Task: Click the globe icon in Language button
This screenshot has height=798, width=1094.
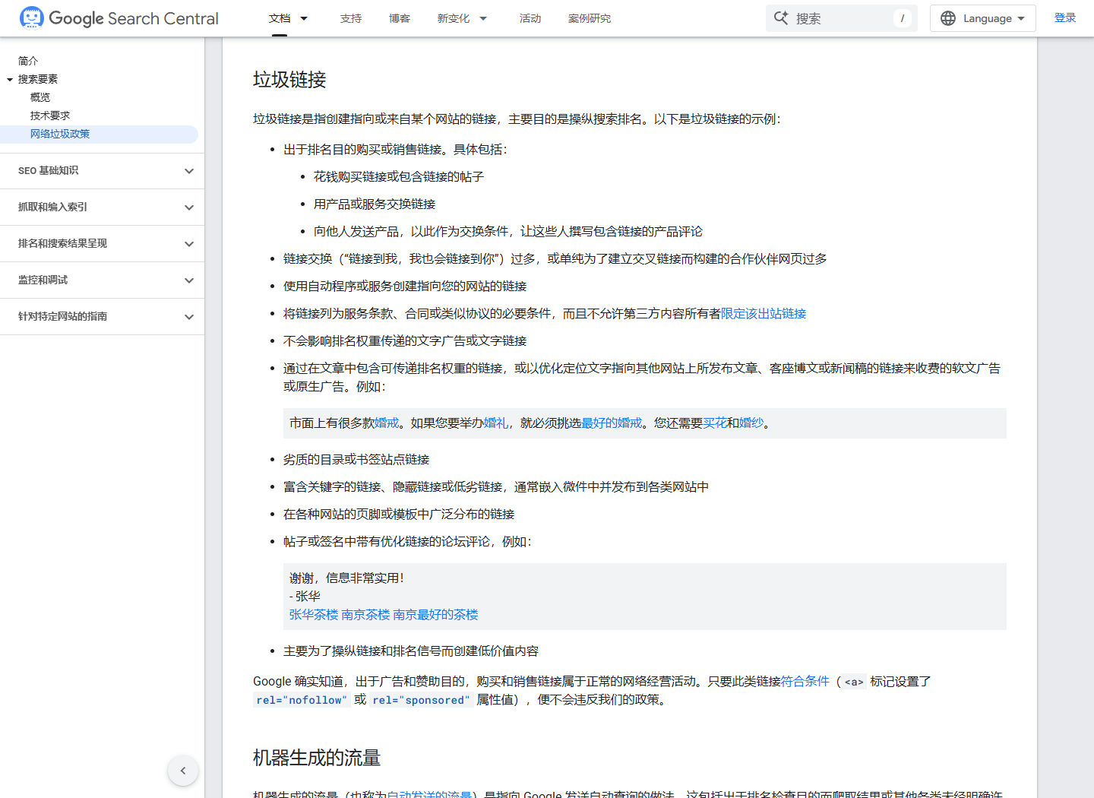Action: coord(948,18)
